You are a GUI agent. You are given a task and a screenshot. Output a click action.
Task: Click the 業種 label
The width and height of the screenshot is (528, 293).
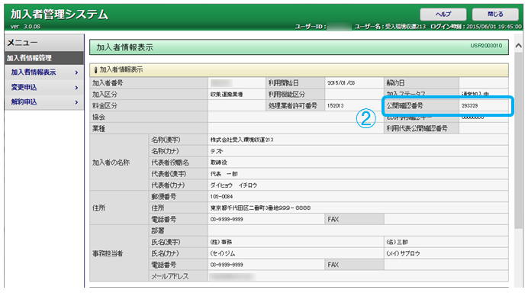click(98, 128)
